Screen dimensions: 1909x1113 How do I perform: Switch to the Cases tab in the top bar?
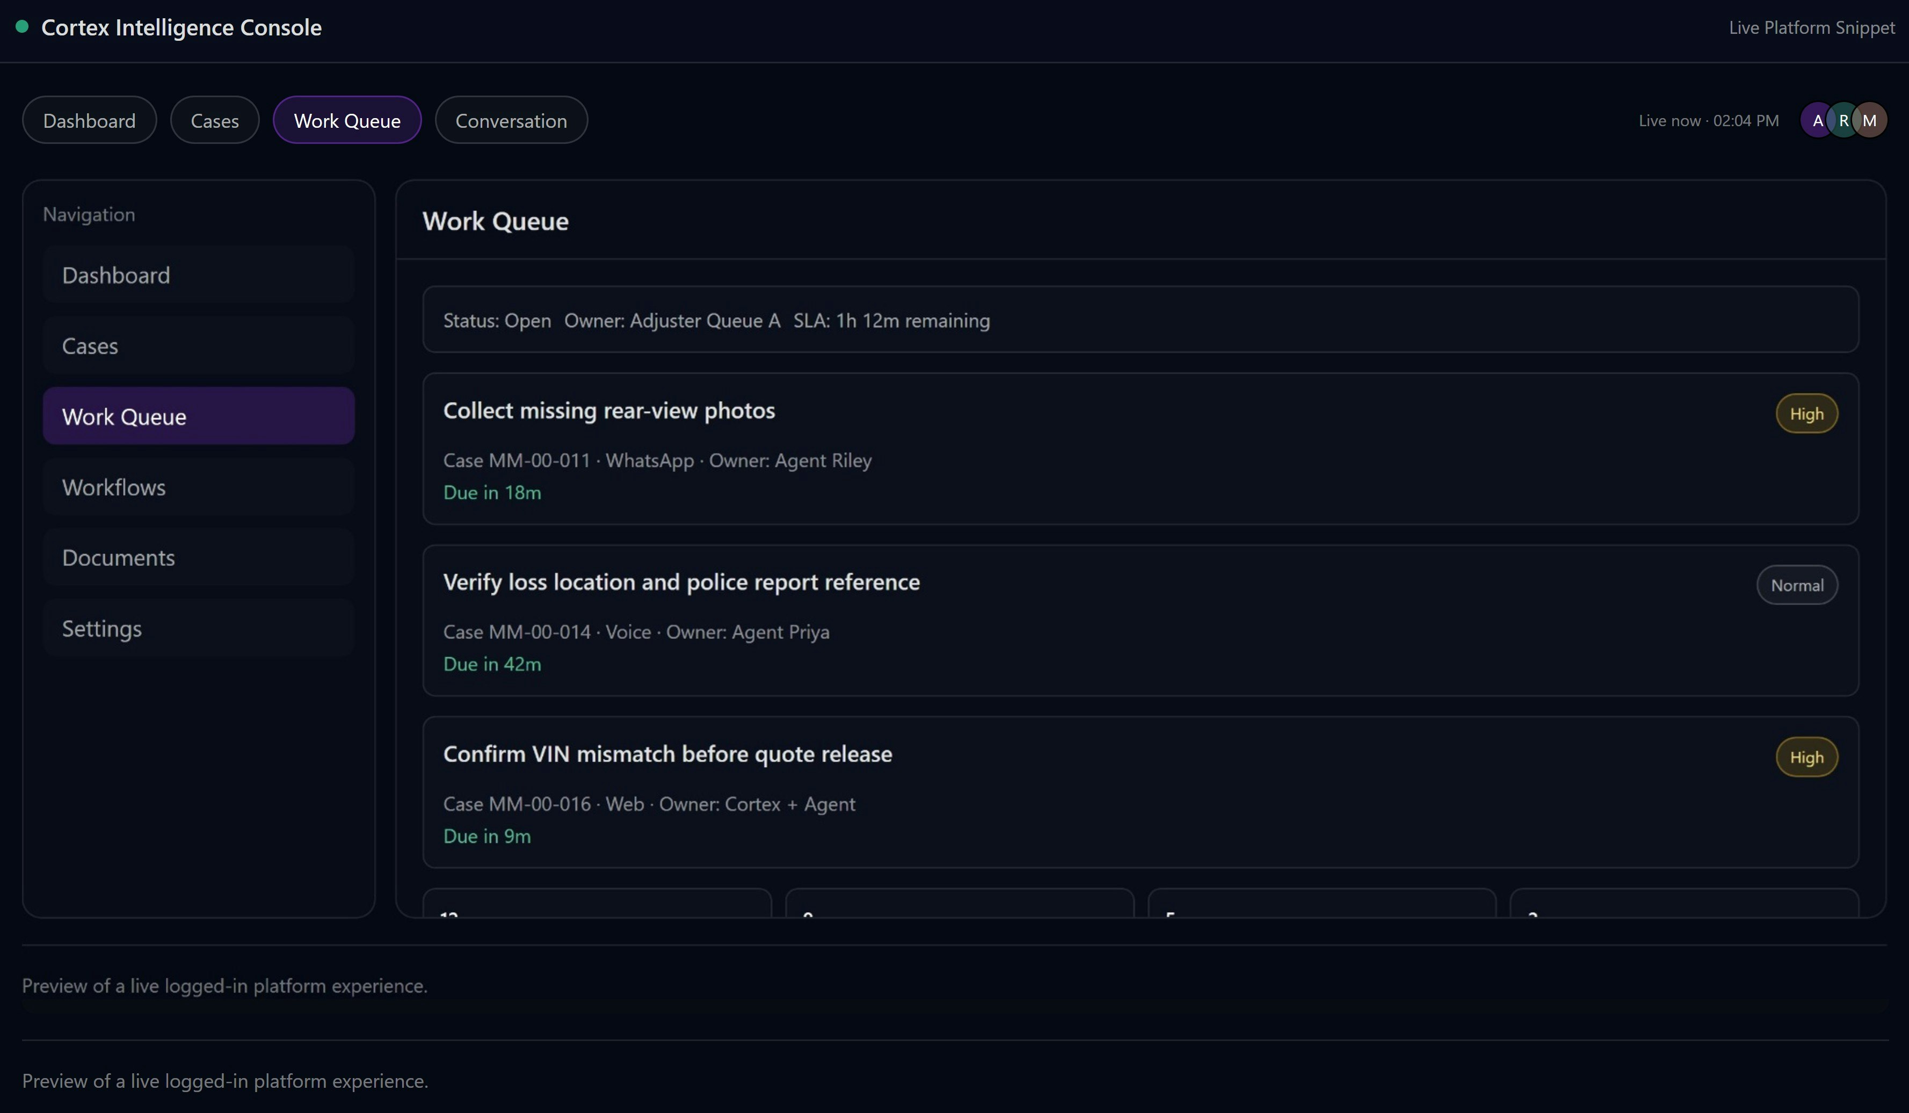click(214, 120)
